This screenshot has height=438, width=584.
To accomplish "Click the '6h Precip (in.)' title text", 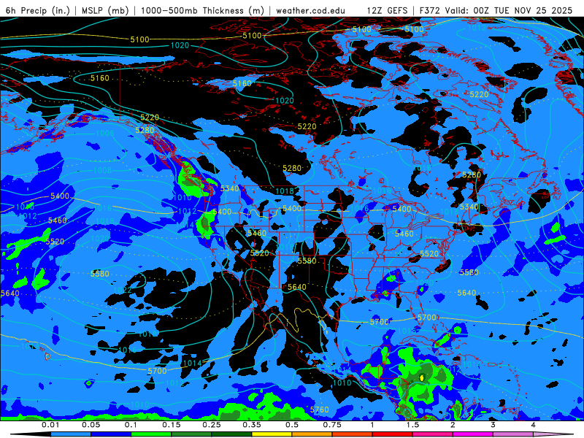I will pos(38,10).
